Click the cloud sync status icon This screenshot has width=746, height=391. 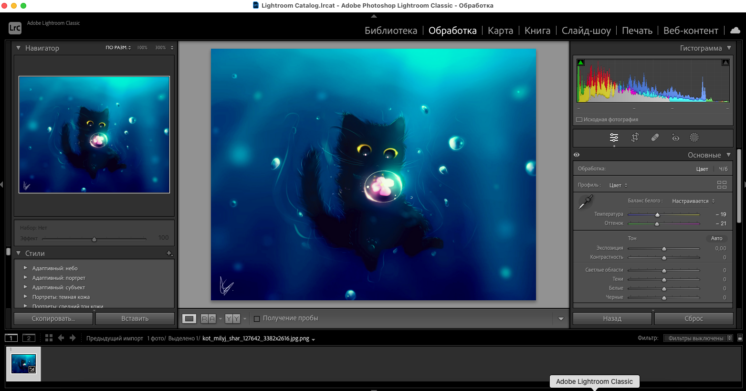pos(735,30)
